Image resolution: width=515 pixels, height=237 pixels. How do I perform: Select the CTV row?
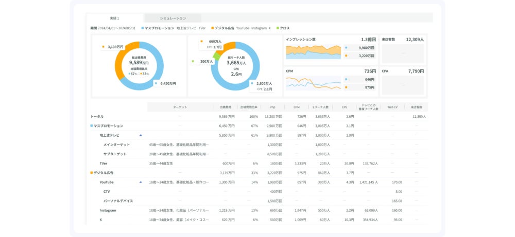[x=259, y=191]
